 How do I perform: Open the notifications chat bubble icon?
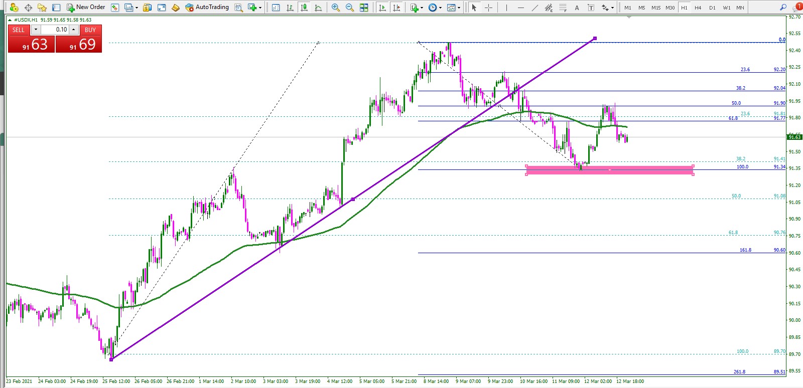(x=797, y=8)
